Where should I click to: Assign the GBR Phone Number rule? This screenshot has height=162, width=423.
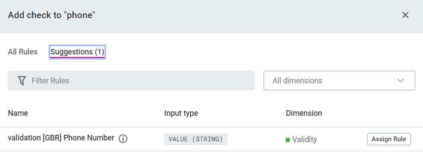(389, 139)
